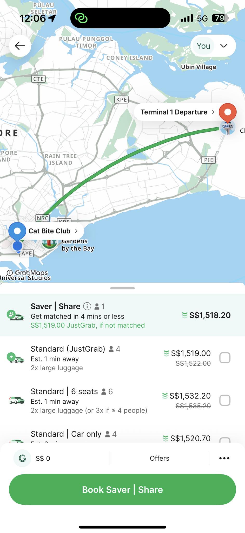Tap the back arrow button
Image resolution: width=245 pixels, height=533 pixels.
point(20,46)
